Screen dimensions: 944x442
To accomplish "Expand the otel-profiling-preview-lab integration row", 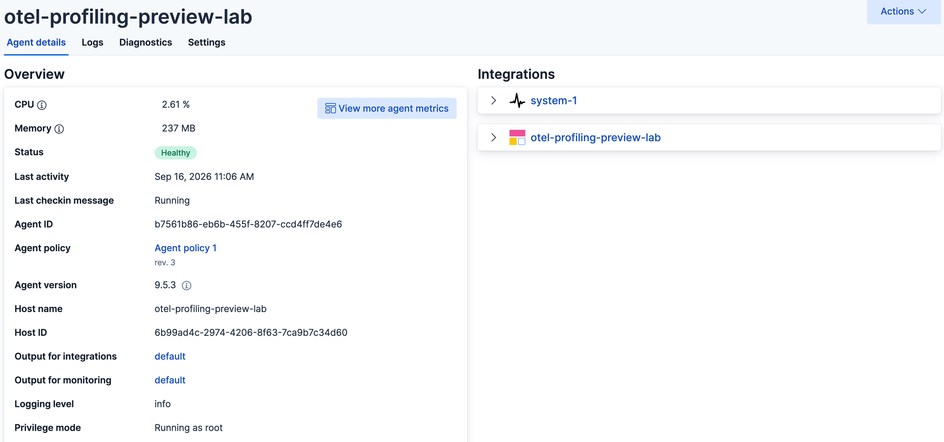I will pos(494,137).
